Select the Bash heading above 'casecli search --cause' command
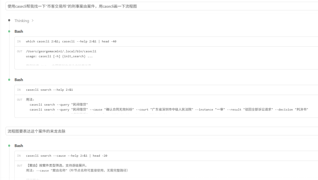The height and width of the screenshot is (180, 318). 19,146
